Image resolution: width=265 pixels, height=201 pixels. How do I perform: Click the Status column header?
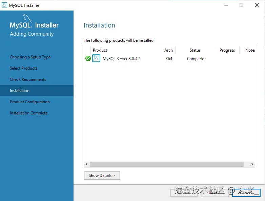pyautogui.click(x=195, y=50)
